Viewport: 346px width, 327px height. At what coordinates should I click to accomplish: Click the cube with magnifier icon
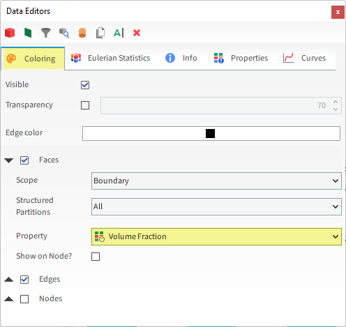(x=64, y=33)
